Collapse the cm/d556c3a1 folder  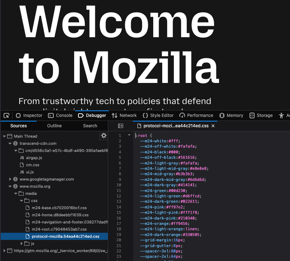16,151
